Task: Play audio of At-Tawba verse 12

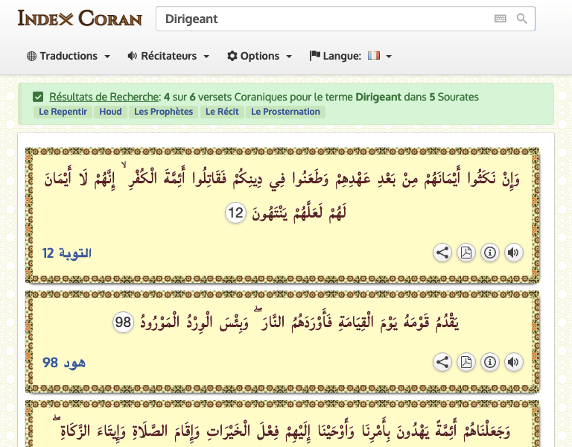Action: pyautogui.click(x=513, y=253)
